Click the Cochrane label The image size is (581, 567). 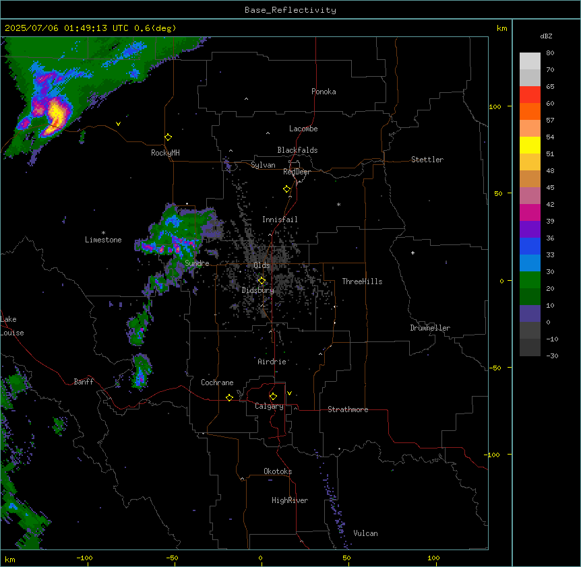(x=217, y=382)
